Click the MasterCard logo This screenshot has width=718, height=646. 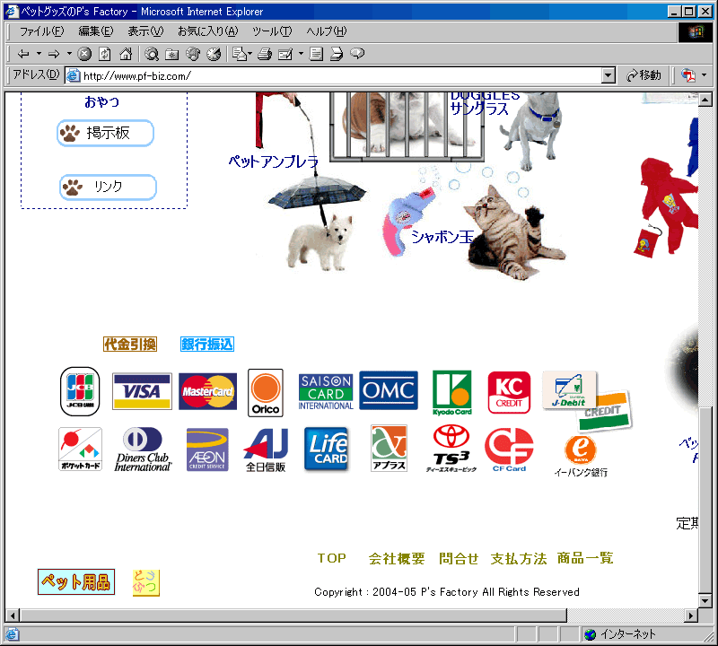pos(208,391)
